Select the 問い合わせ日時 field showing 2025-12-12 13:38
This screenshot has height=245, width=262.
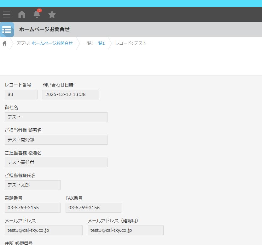point(71,94)
